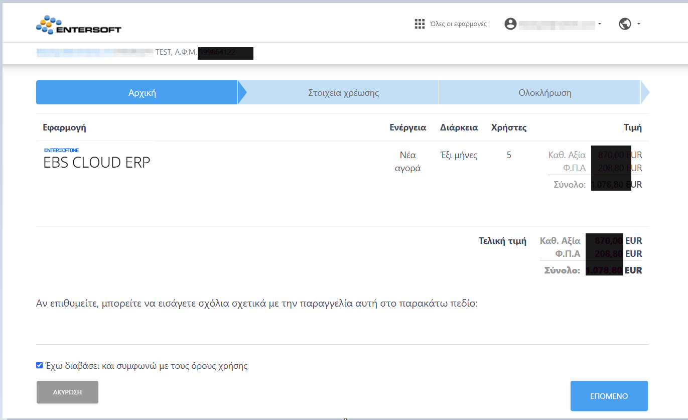Toggle the terms of use agreement checkbox
The height and width of the screenshot is (420, 688).
(40, 365)
